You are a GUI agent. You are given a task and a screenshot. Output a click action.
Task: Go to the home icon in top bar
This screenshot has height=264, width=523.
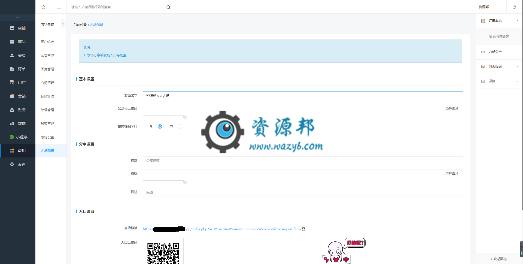click(43, 7)
